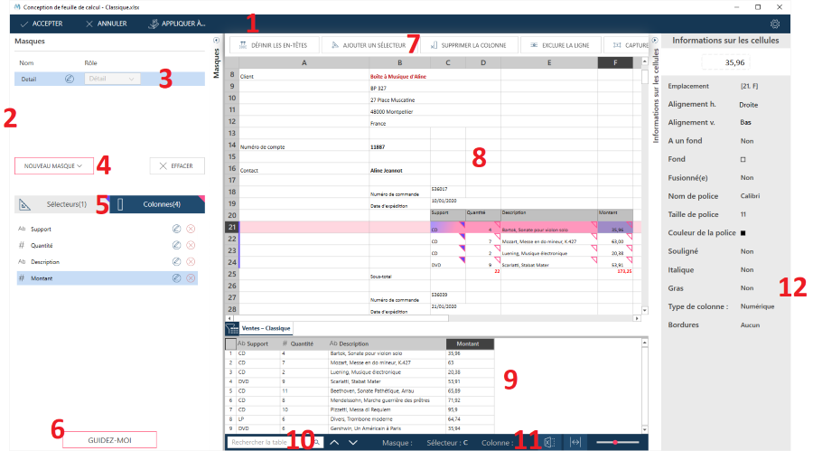Toggle the Excel view icon in status bar
813x451 pixels.
pos(549,442)
